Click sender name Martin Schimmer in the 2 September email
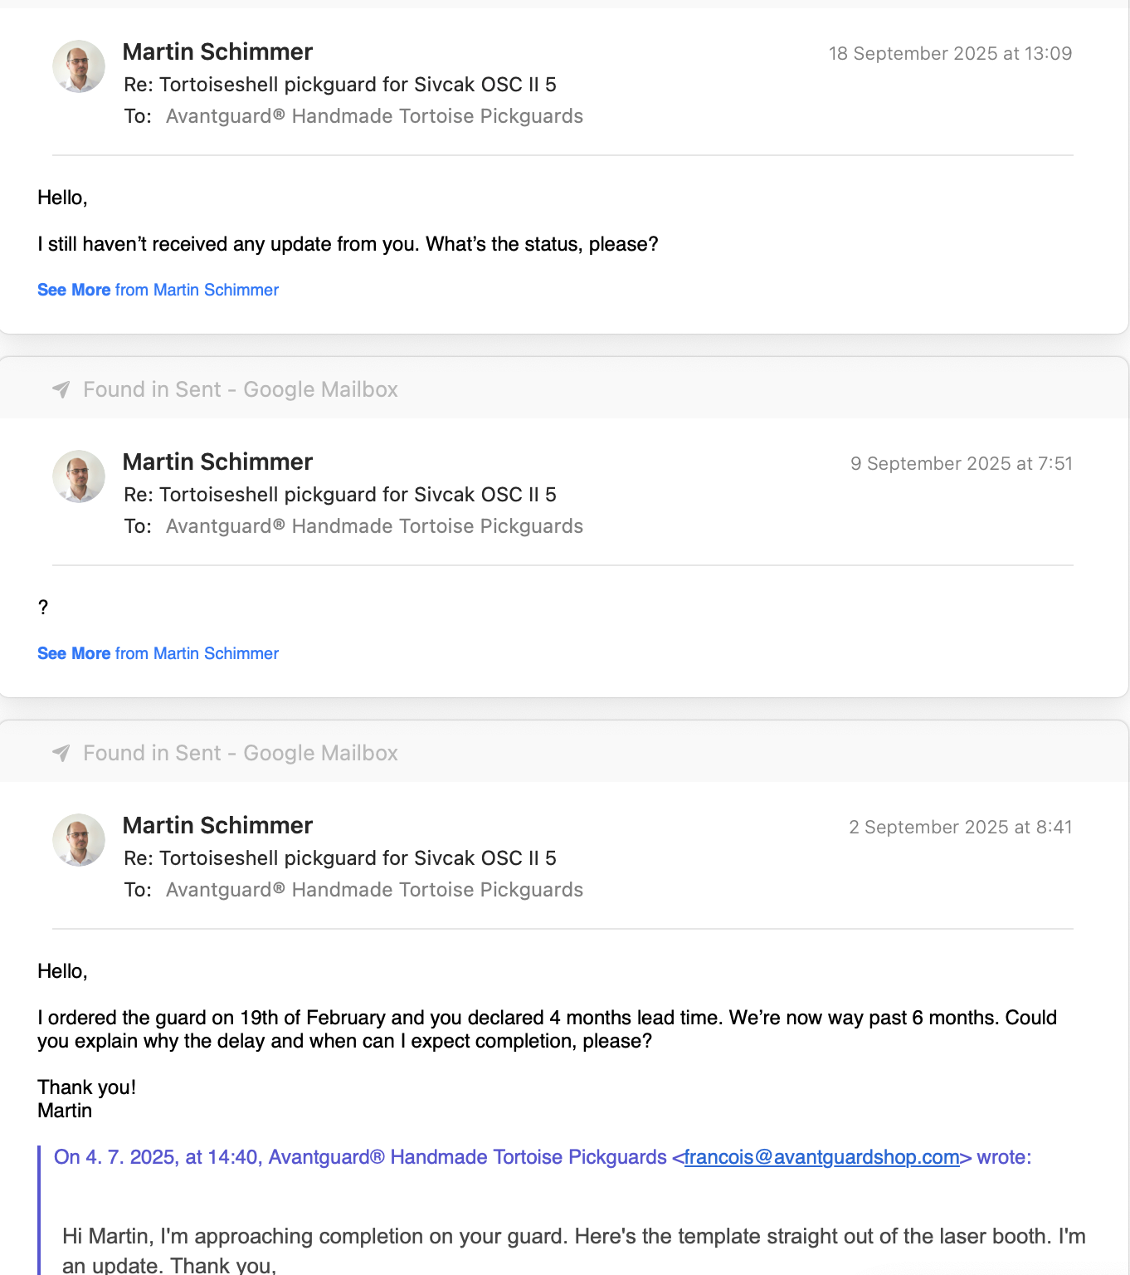 pyautogui.click(x=217, y=825)
